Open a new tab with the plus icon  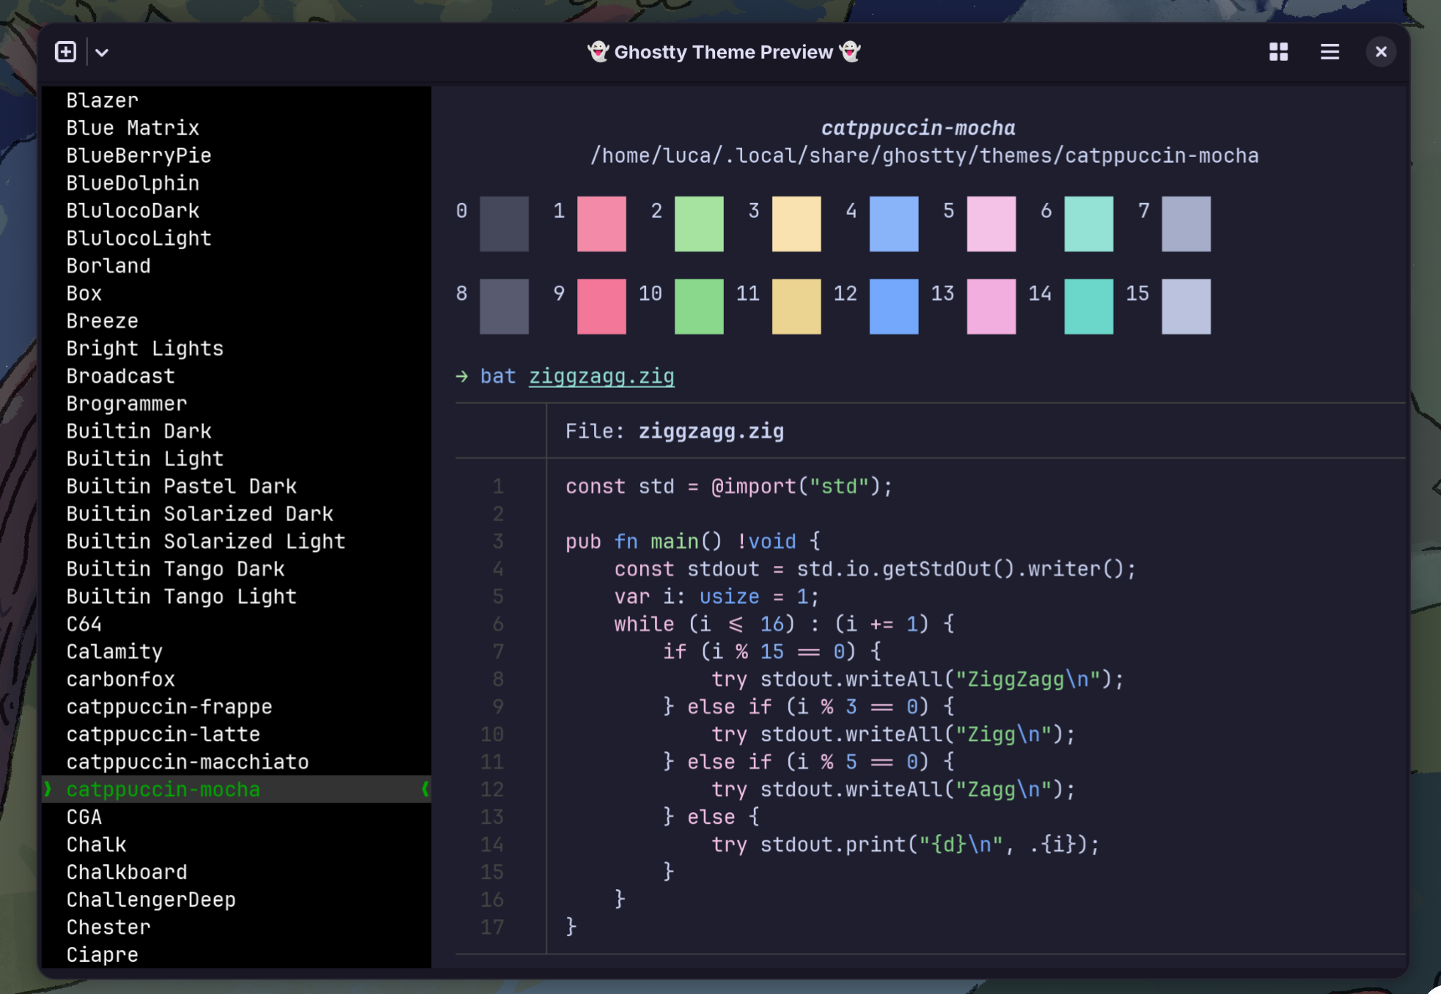click(x=65, y=52)
